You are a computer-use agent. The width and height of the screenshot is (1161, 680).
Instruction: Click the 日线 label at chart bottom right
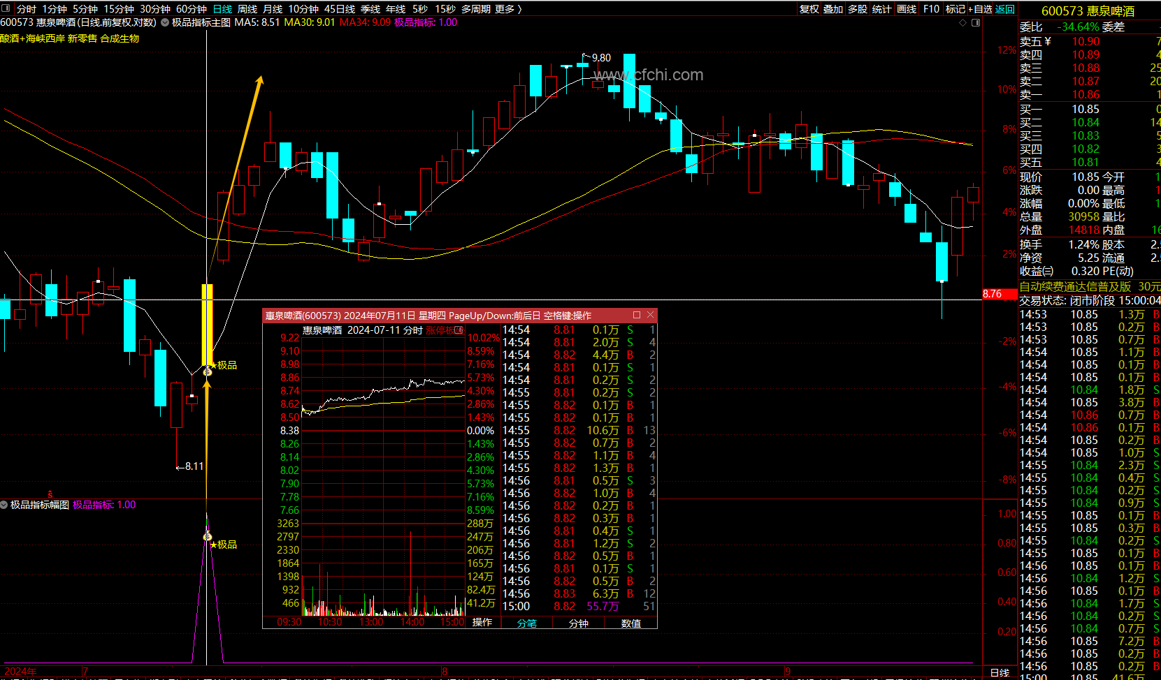point(1000,673)
